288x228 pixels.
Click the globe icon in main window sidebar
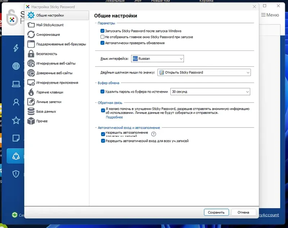pos(16,66)
